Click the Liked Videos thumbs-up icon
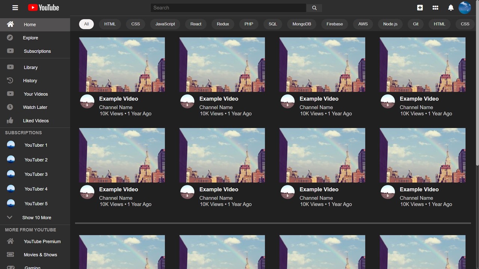The height and width of the screenshot is (269, 479). coord(10,121)
